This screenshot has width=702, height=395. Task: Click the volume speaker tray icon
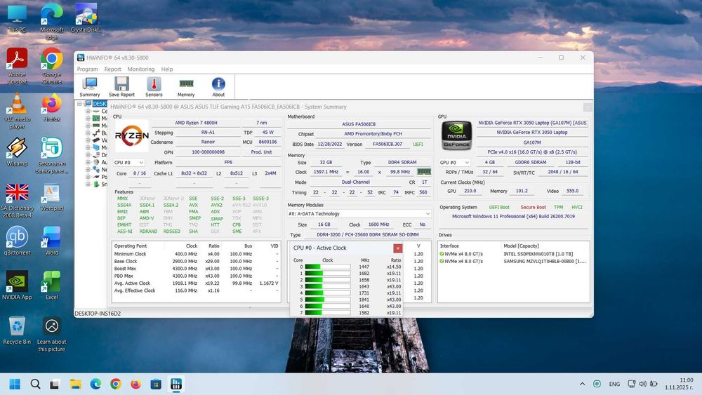click(642, 384)
